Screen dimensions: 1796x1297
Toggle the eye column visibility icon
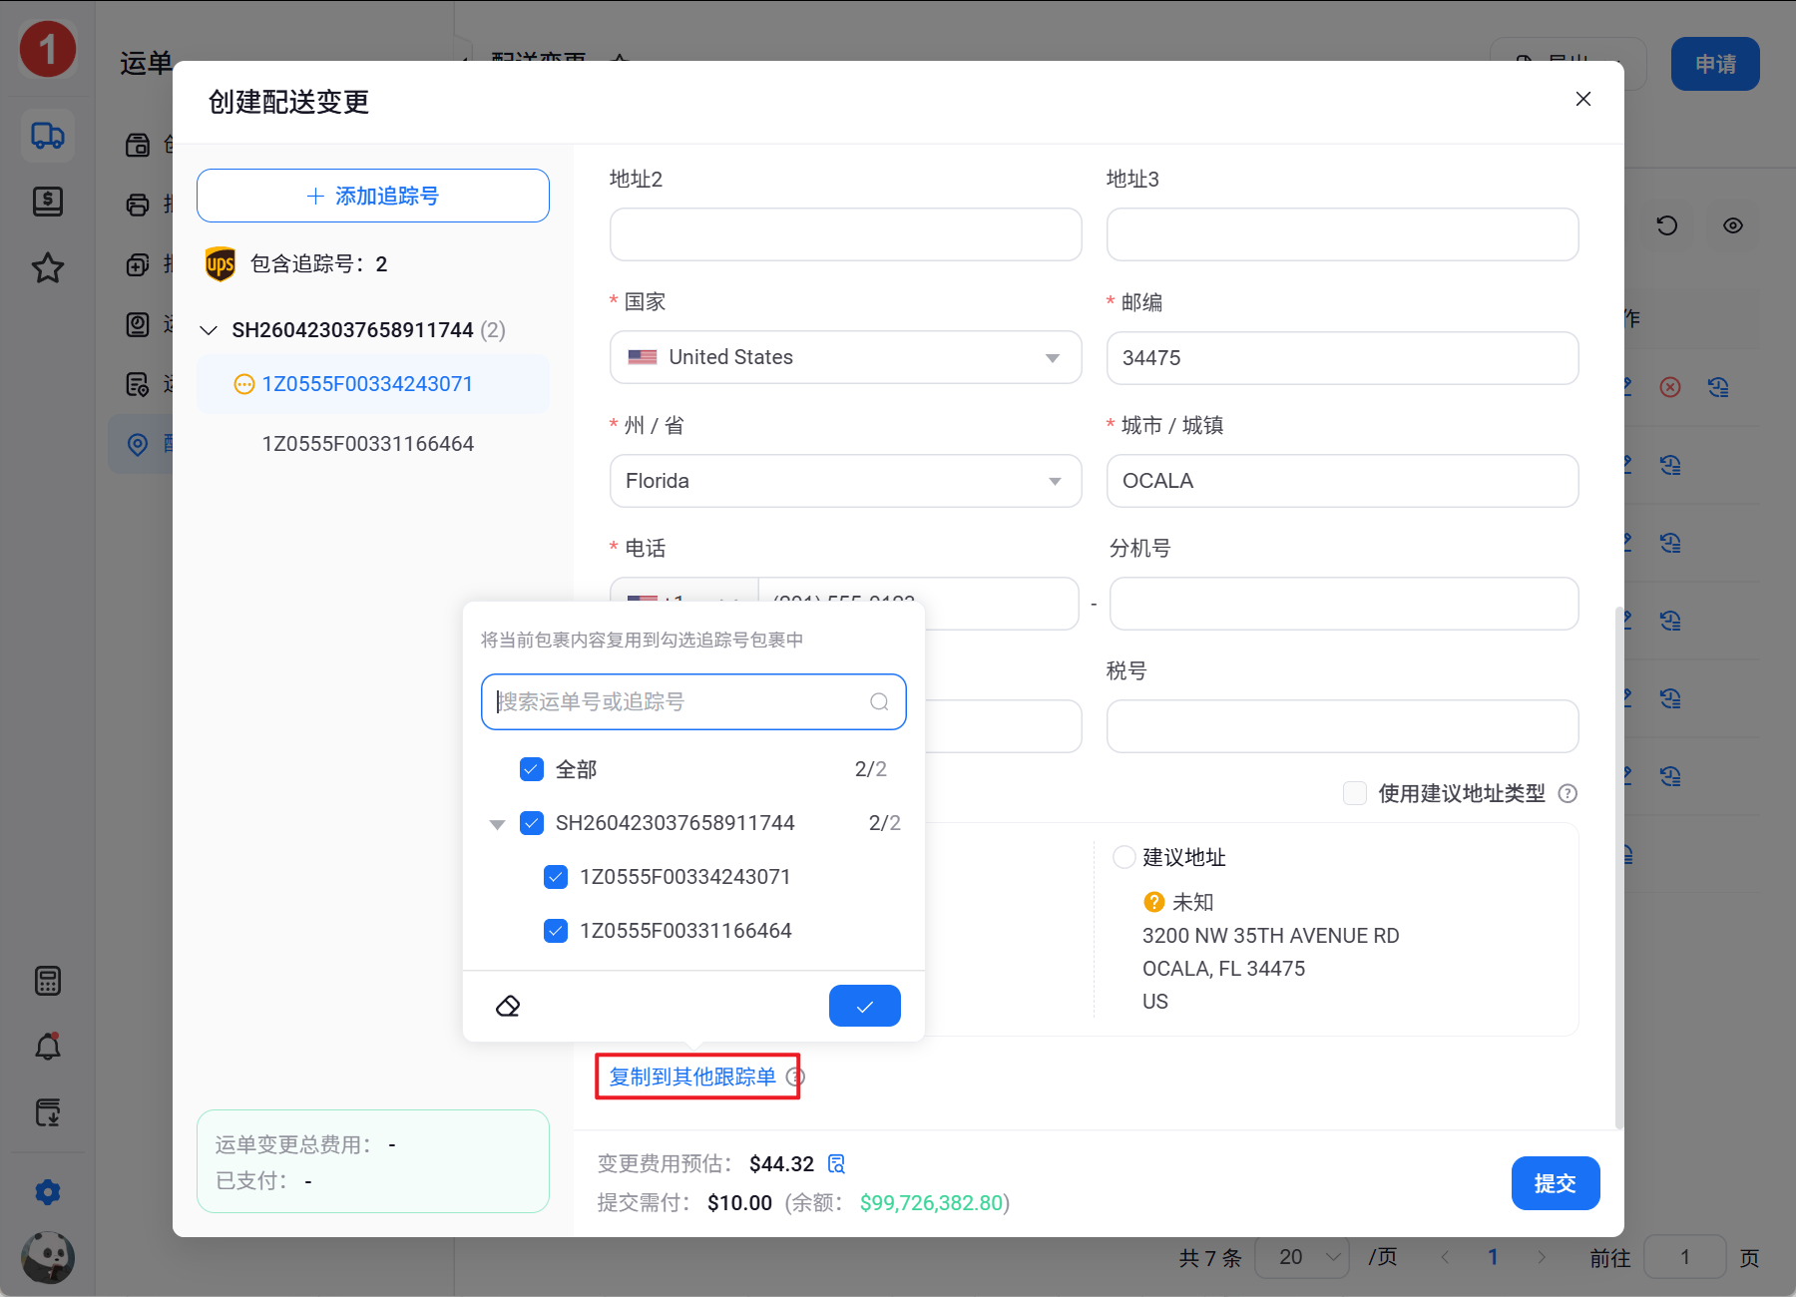point(1733,225)
